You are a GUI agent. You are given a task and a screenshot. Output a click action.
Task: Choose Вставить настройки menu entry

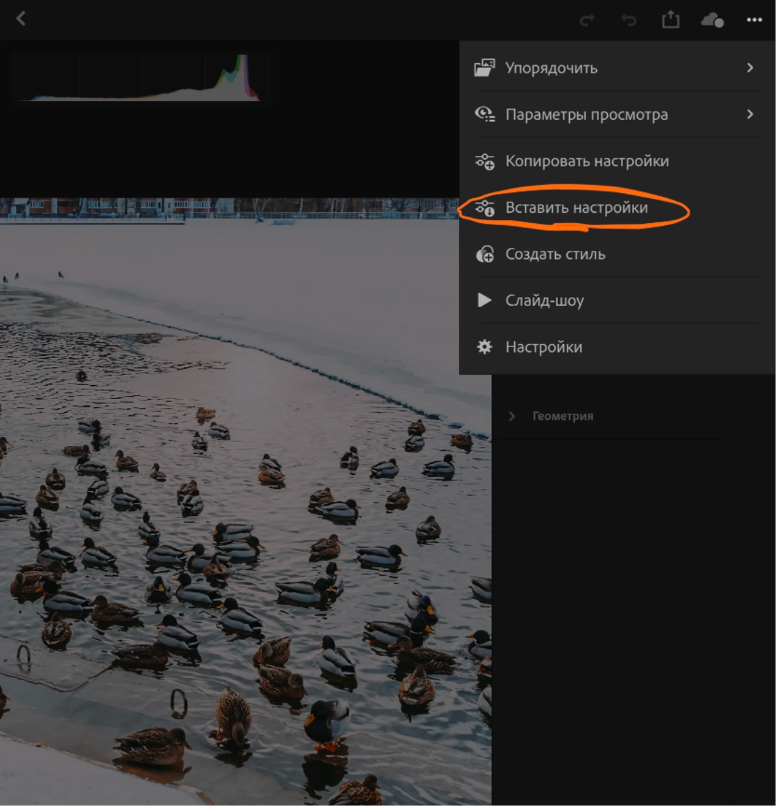click(x=577, y=208)
